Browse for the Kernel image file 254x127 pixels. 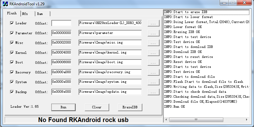(x=153, y=53)
